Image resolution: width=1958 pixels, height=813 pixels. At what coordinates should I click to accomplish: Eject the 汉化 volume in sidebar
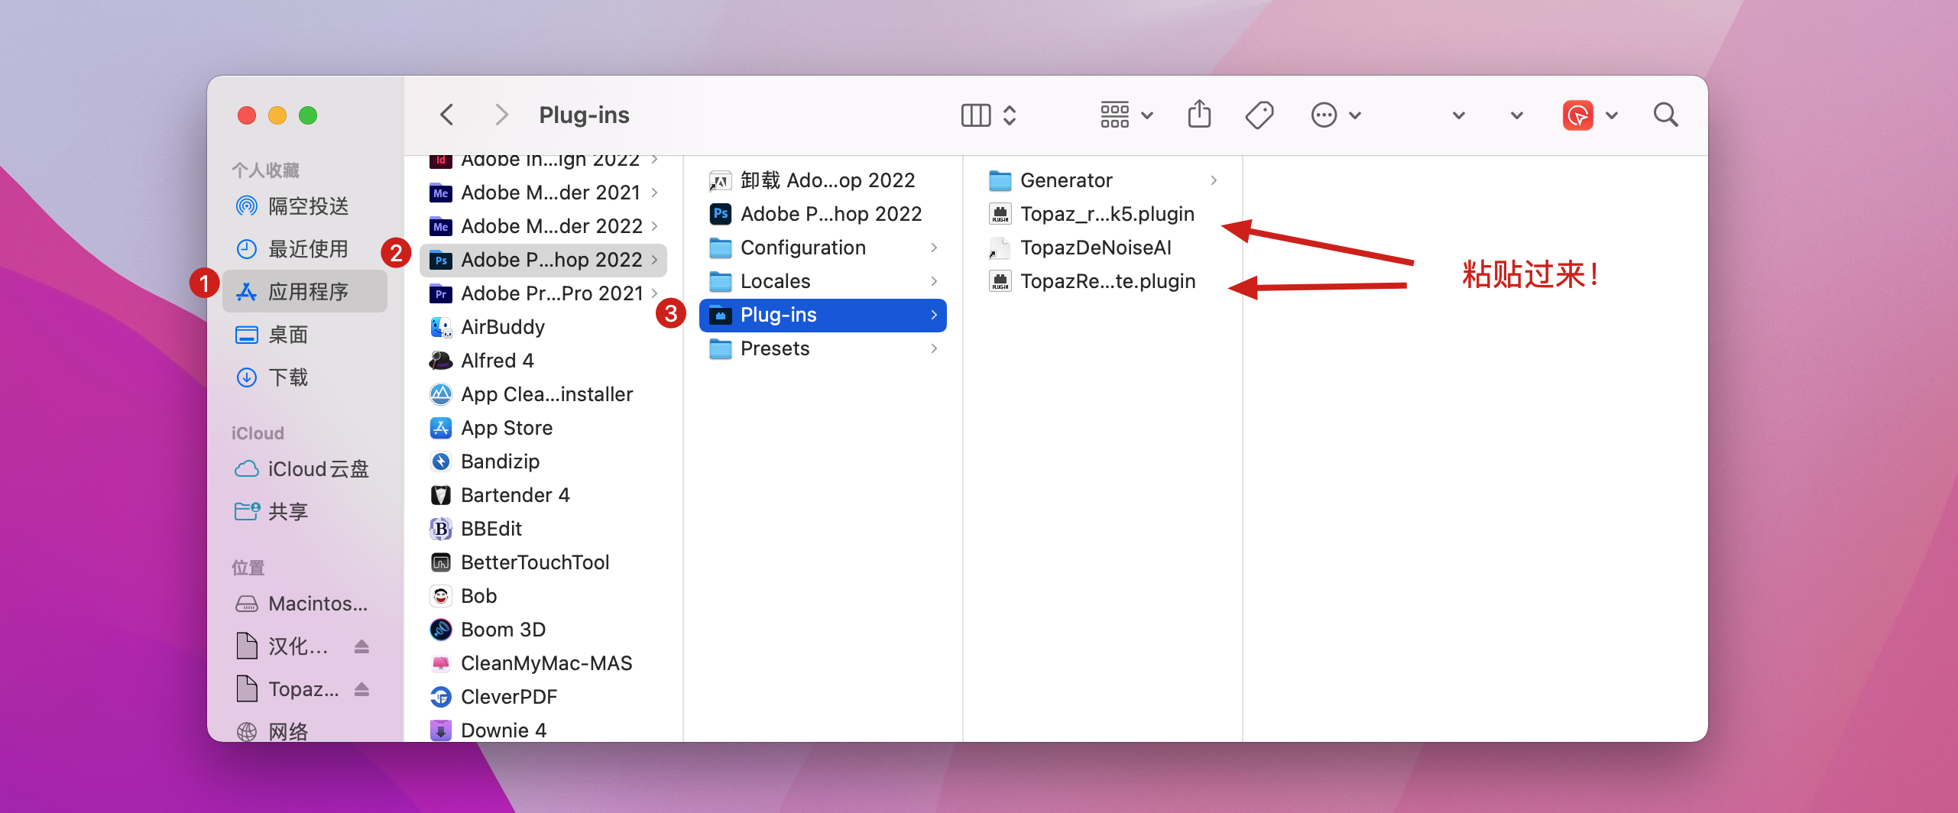pos(362,646)
